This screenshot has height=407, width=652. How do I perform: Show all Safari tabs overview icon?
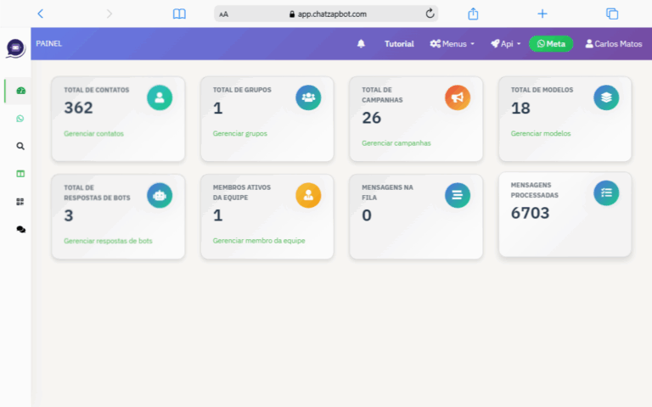click(x=612, y=14)
